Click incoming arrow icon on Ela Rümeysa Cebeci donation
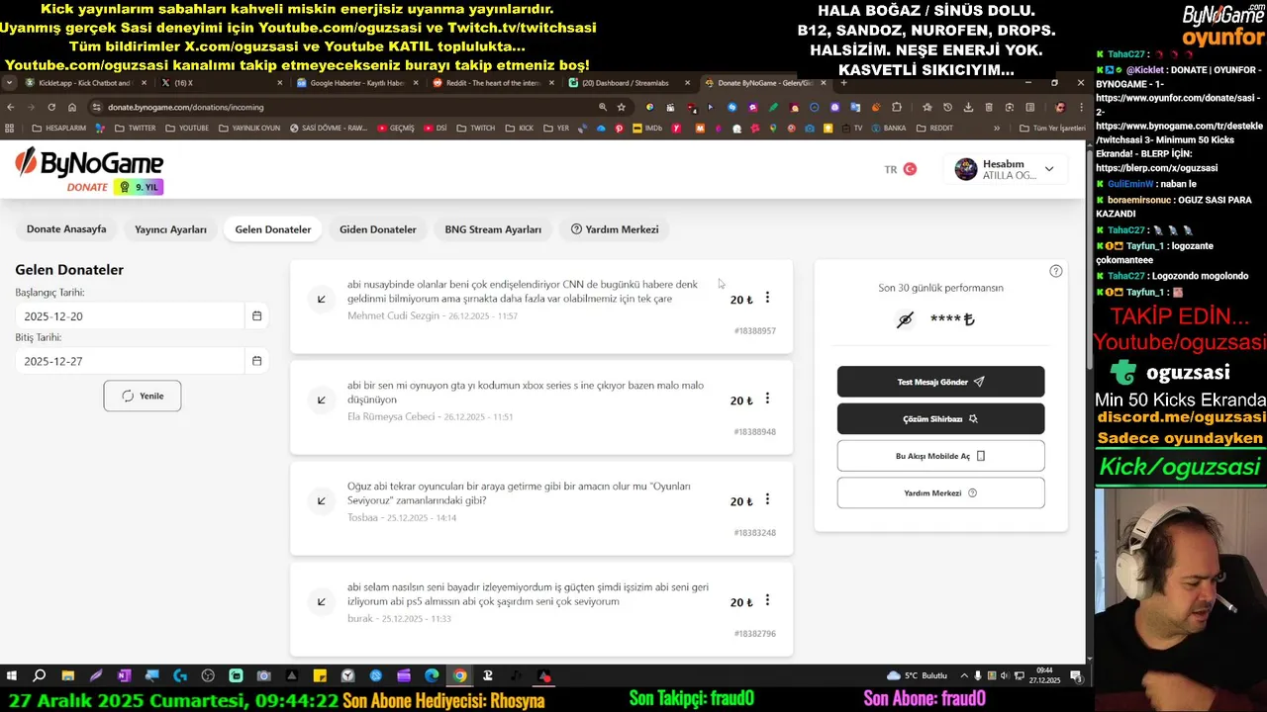The image size is (1267, 712). tap(321, 400)
